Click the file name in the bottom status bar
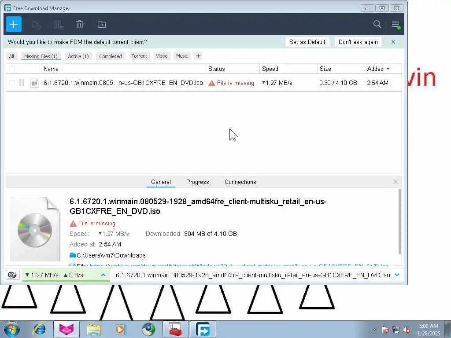The width and height of the screenshot is (451, 338). (x=253, y=275)
